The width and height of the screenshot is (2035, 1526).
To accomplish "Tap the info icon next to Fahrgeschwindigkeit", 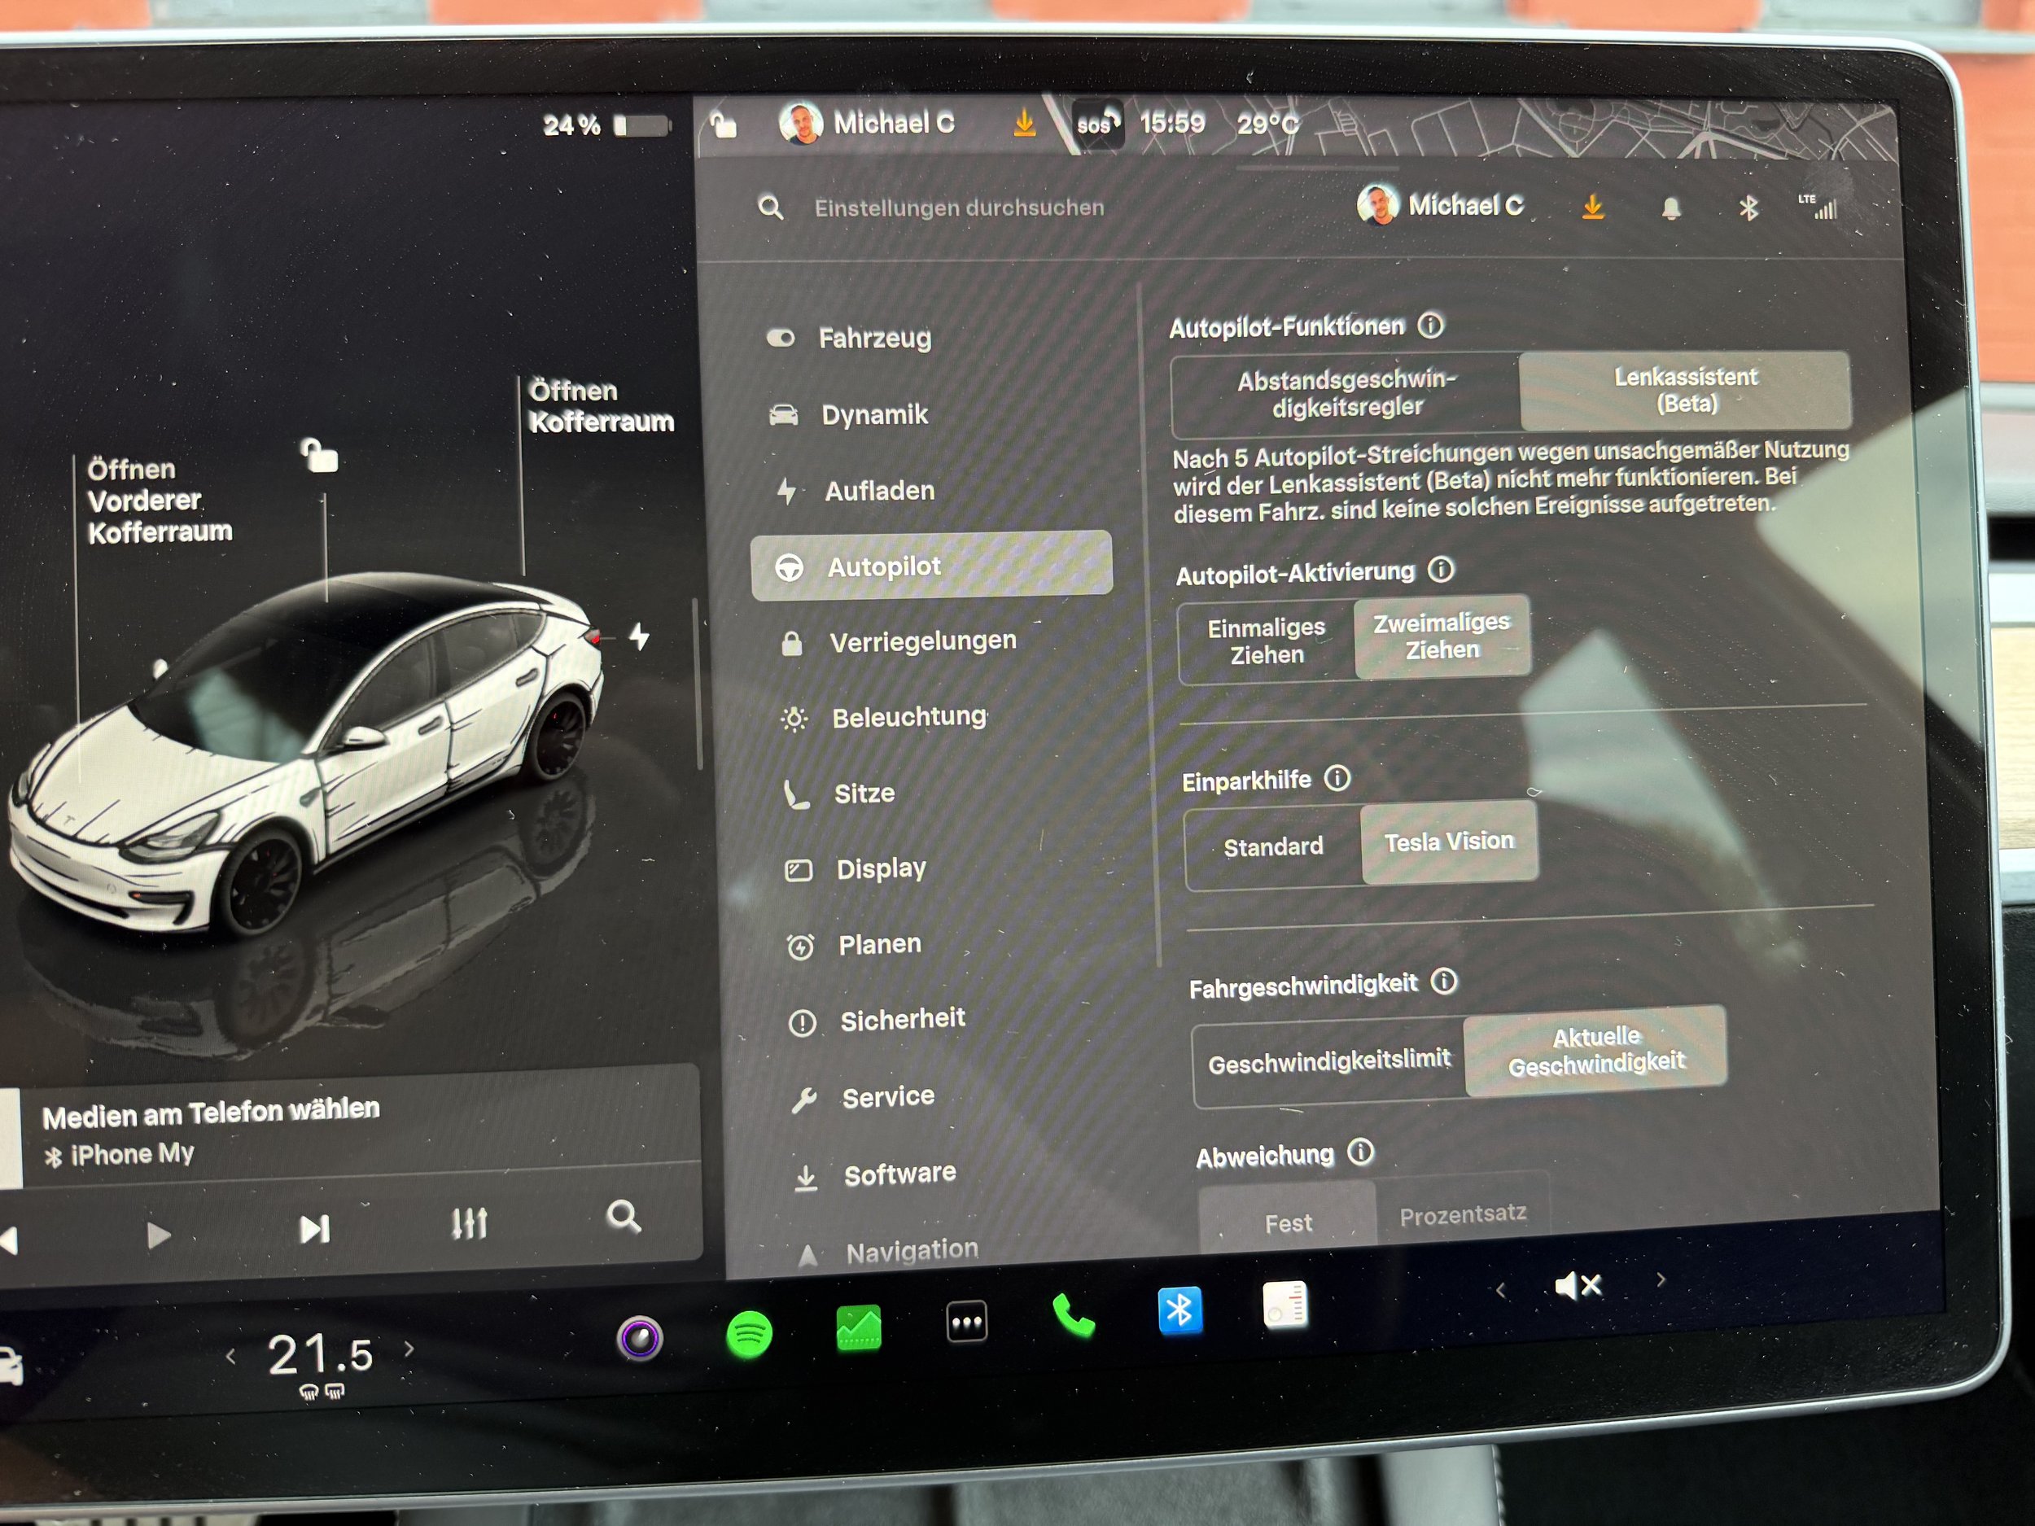I will (x=1444, y=981).
